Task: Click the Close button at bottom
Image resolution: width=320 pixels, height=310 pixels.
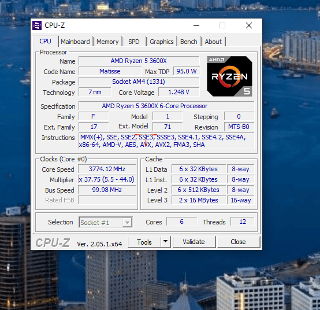Action: point(238,242)
